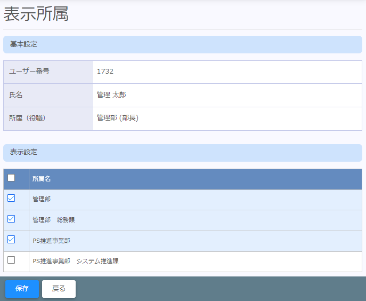Uncheck the 管理部 総務課 checkbox
Viewport: 366px width, 301px height.
click(11, 219)
